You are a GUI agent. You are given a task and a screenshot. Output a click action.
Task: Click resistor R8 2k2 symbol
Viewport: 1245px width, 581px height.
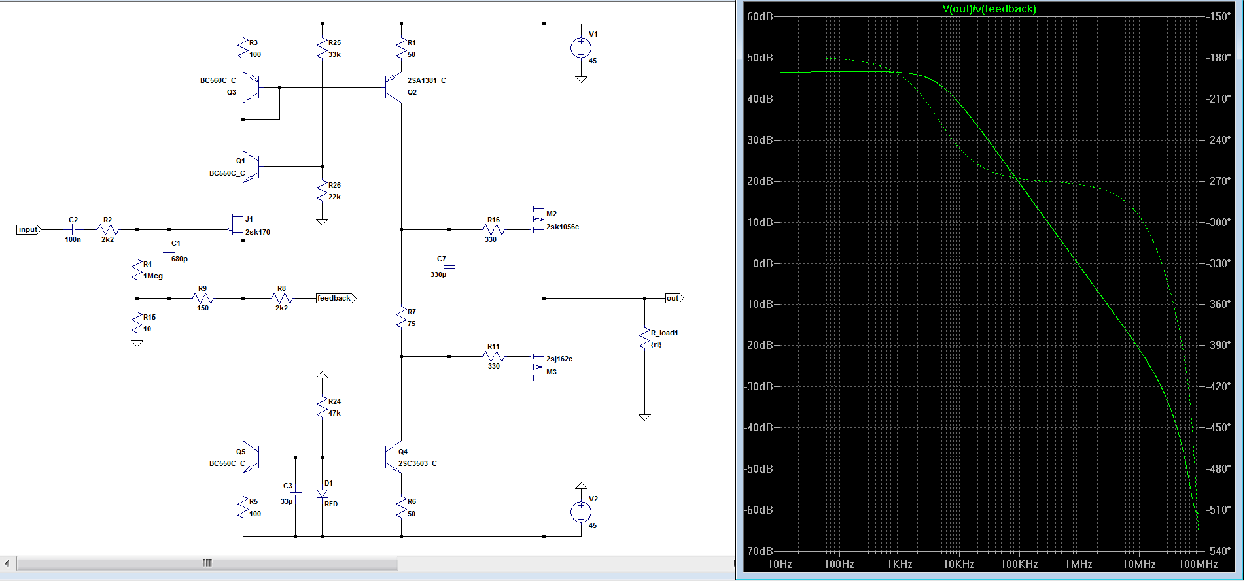282,298
